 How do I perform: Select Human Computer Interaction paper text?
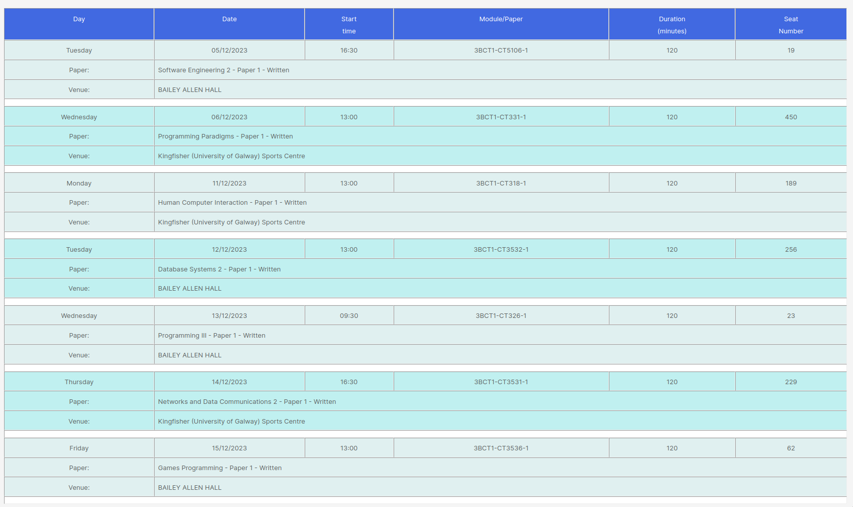pos(232,203)
